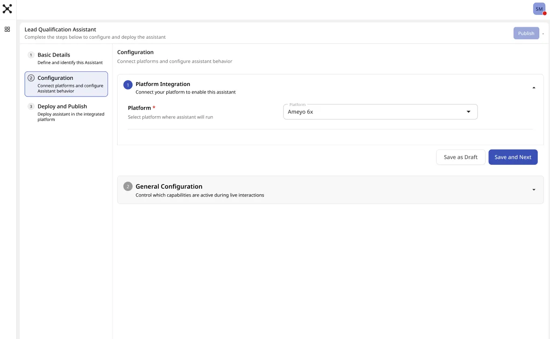Click the bold 'Platform *' field label

click(142, 108)
